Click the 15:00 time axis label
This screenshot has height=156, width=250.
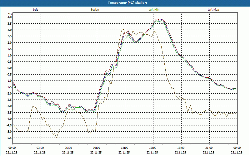(153, 148)
